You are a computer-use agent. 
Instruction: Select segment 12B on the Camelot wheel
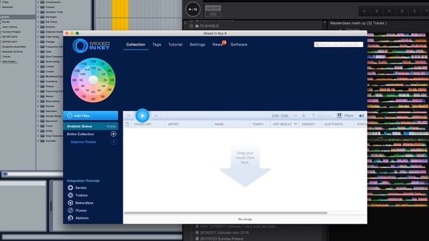click(x=93, y=61)
